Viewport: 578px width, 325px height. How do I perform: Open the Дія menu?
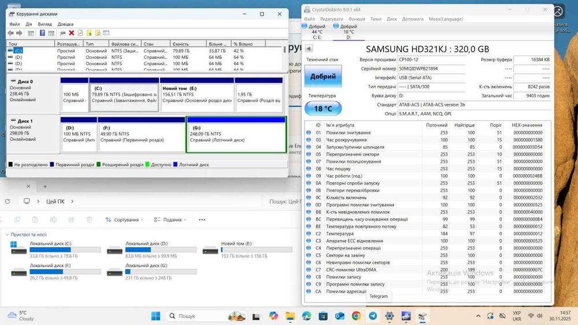[x=29, y=24]
